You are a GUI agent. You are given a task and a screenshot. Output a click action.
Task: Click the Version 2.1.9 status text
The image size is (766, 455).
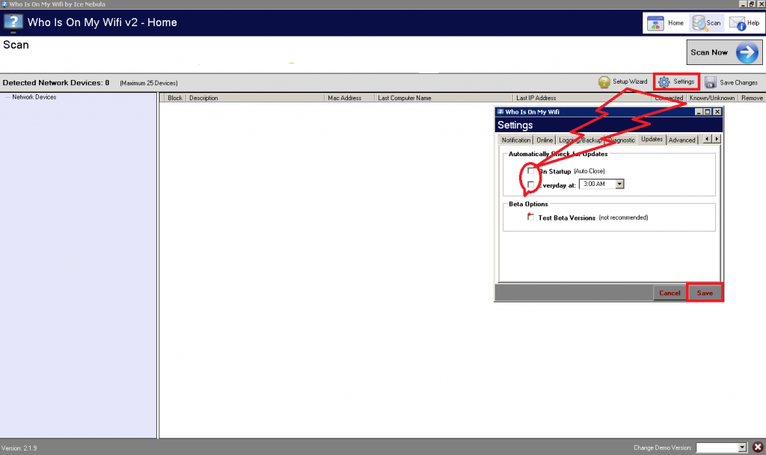19,448
